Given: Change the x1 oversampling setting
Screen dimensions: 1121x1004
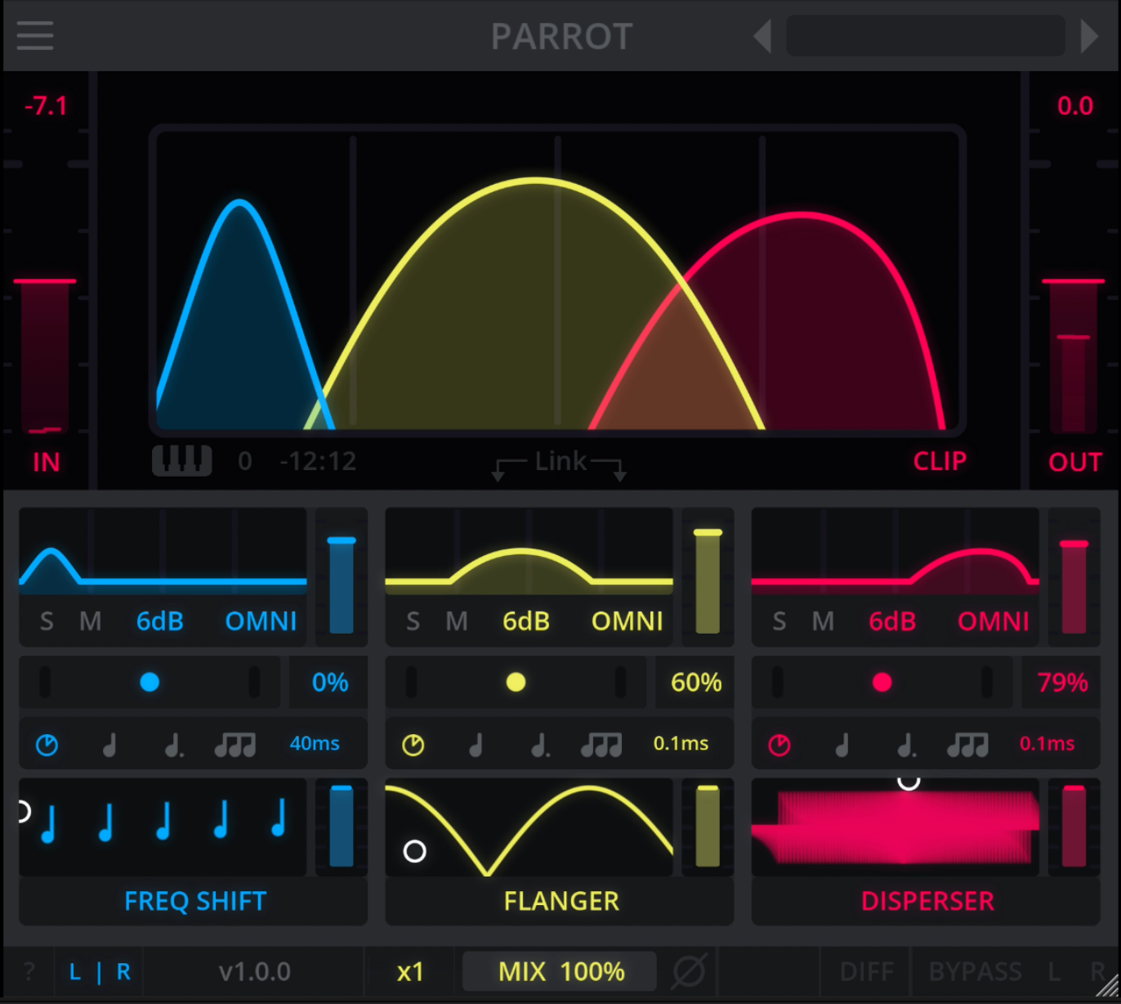Looking at the screenshot, I should click(410, 971).
